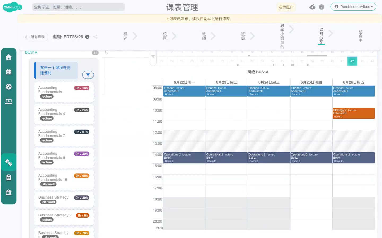Switch to the 教师 step tab
Viewport: 382px width, 238px height.
tap(204, 36)
